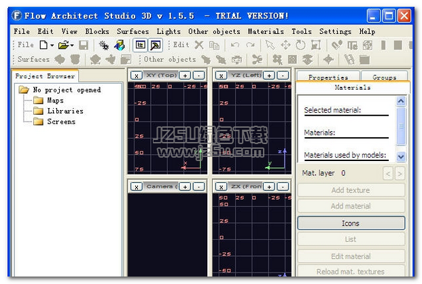Click the Open project folder icon
Screen dimensions: 422x284
coord(64,45)
